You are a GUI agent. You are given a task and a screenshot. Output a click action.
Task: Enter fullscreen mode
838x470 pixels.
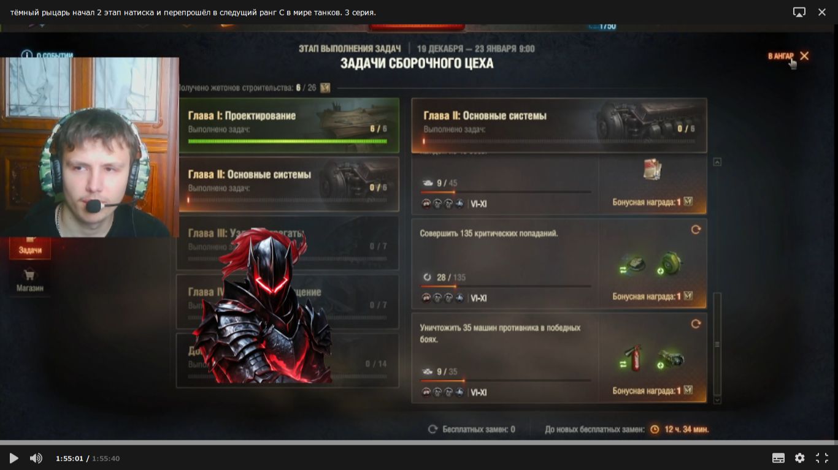coord(822,458)
